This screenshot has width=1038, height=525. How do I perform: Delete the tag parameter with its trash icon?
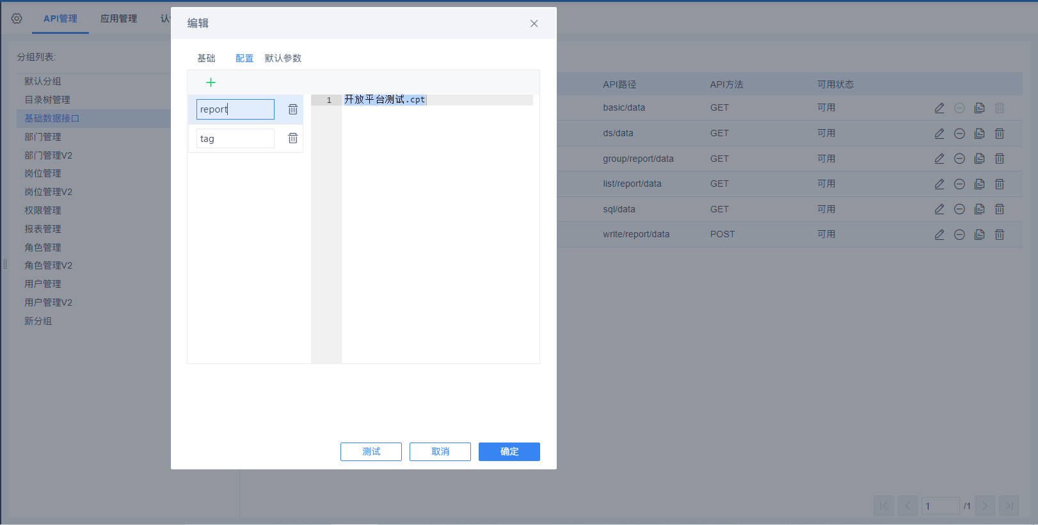coord(292,138)
